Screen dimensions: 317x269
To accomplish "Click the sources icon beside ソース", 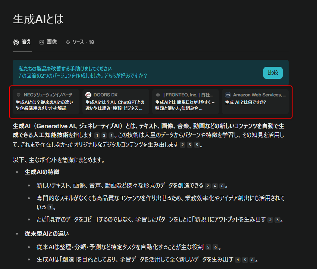I will click(68, 42).
